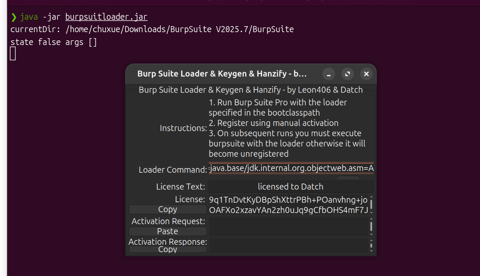Focus the empty Activation Response text area

coord(288,245)
